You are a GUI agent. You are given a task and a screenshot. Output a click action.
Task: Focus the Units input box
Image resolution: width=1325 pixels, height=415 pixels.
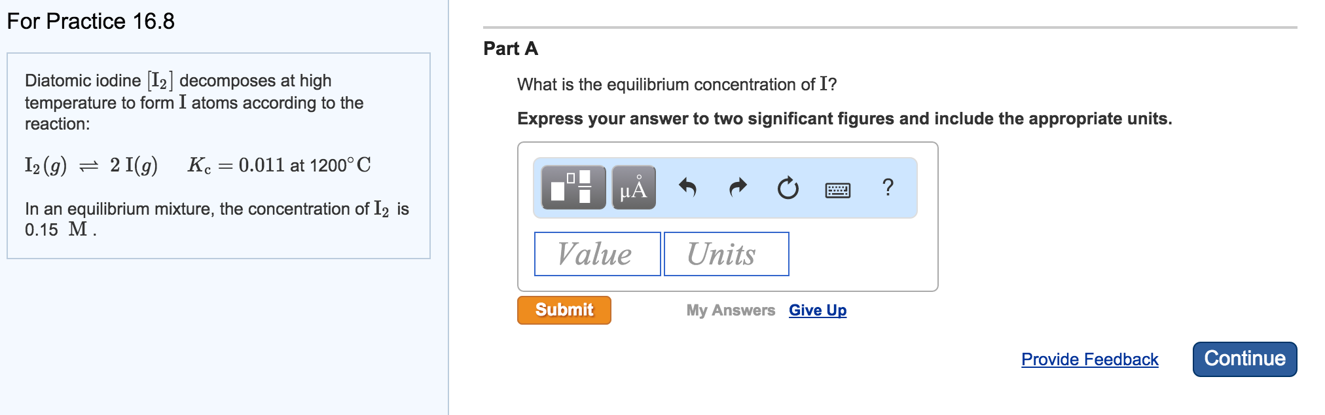click(x=726, y=254)
